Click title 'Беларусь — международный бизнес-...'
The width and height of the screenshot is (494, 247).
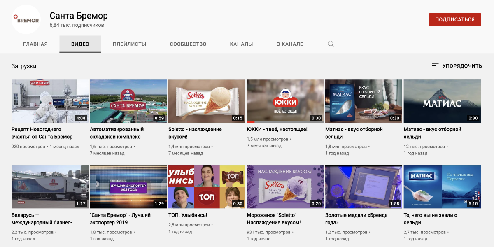(x=44, y=219)
